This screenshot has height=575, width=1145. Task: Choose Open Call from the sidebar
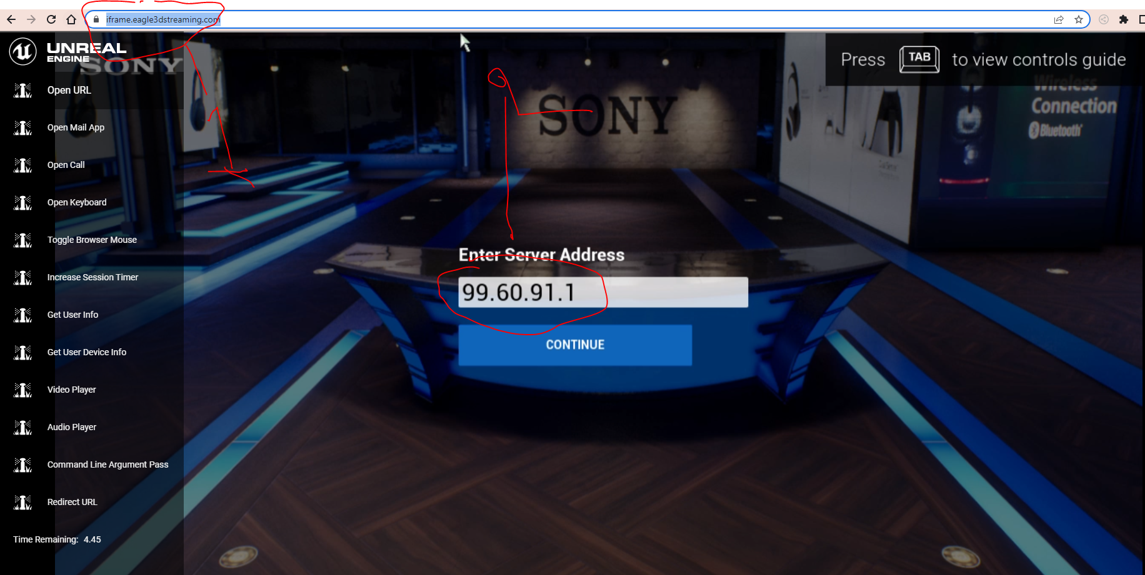pyautogui.click(x=66, y=165)
